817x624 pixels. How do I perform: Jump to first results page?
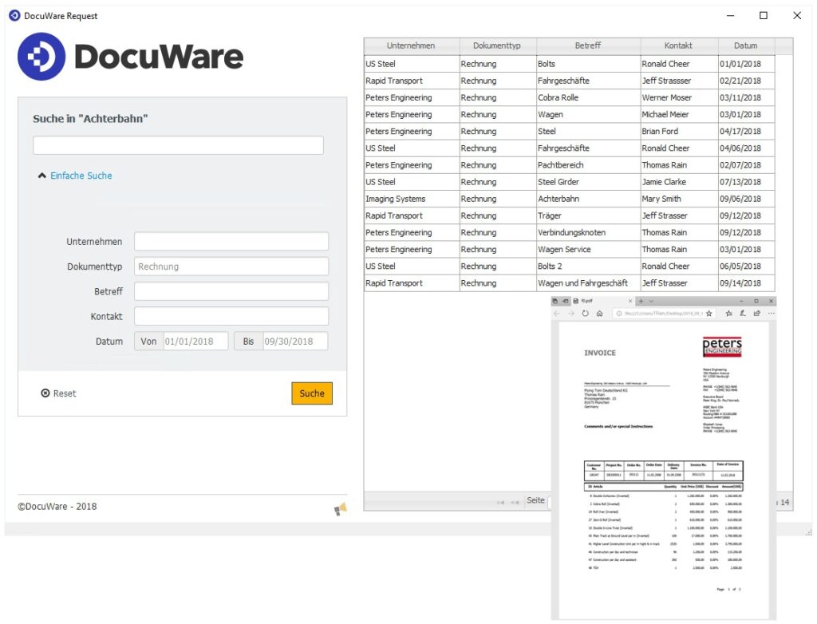[x=501, y=503]
